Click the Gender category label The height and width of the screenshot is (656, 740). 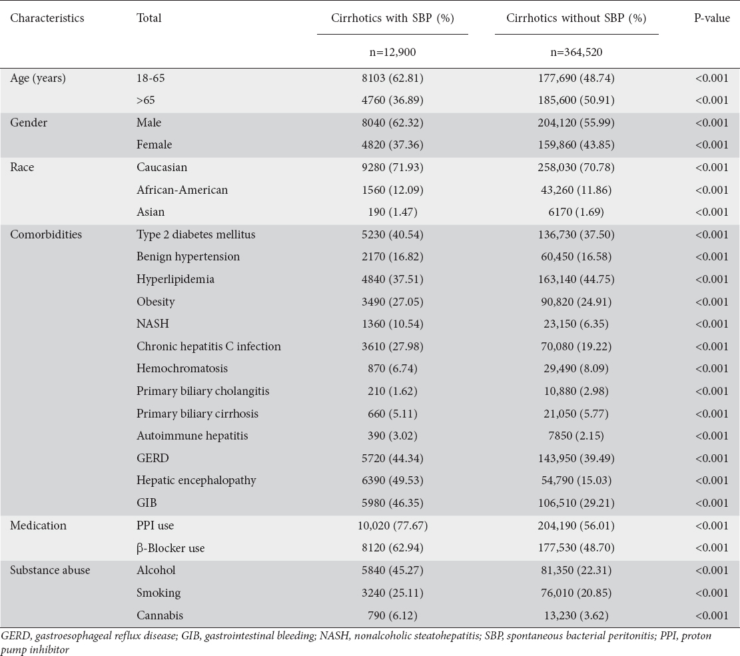[29, 123]
